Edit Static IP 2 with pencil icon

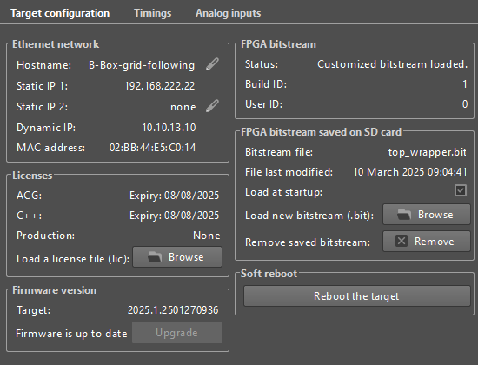(212, 106)
